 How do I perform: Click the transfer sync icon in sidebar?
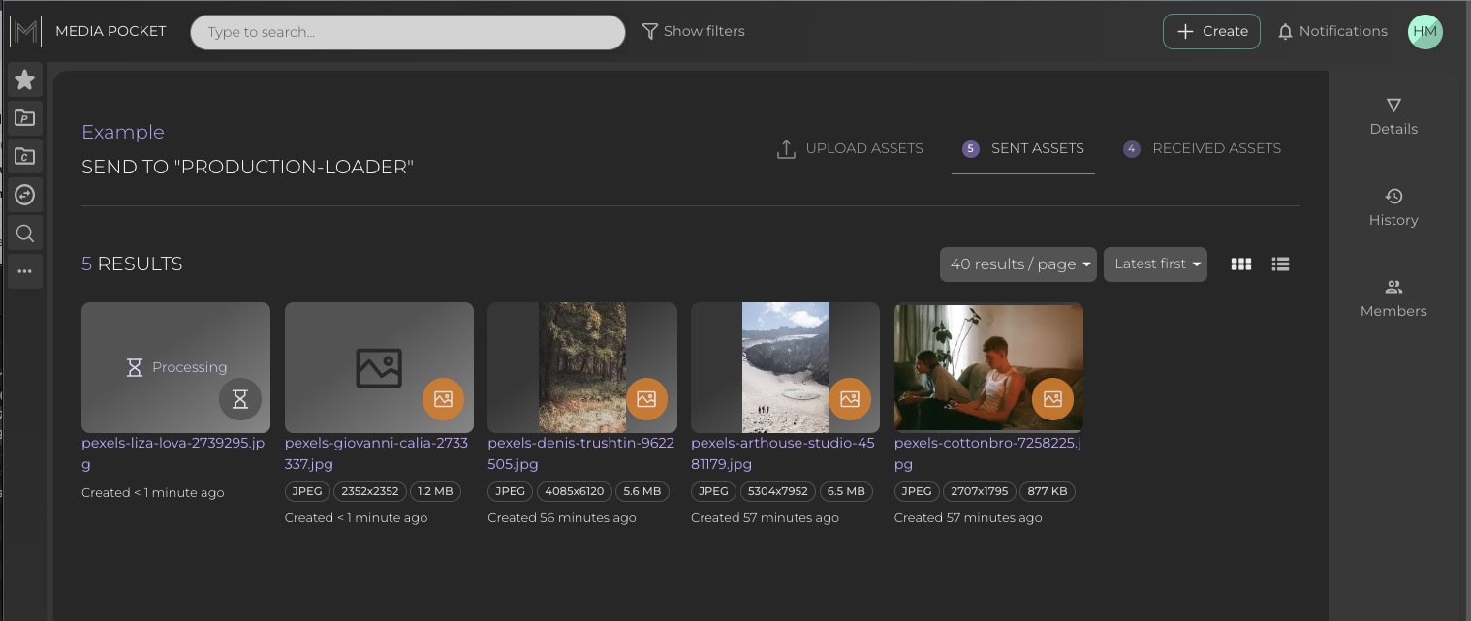click(x=25, y=195)
